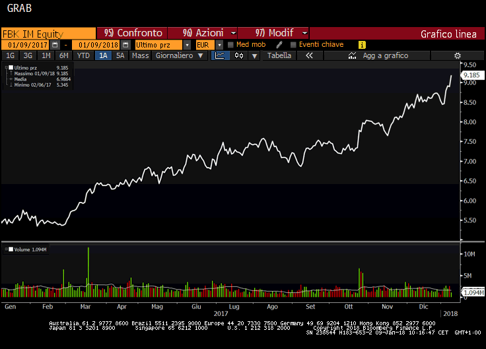
Task: Open the chart type dropdown arrow
Action: click(254, 55)
